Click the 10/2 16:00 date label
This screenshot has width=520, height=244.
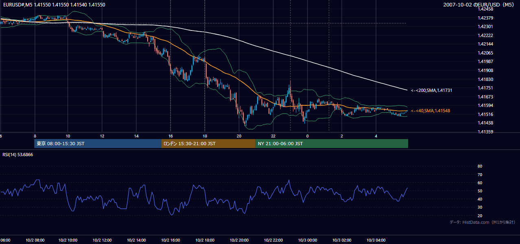170,240
